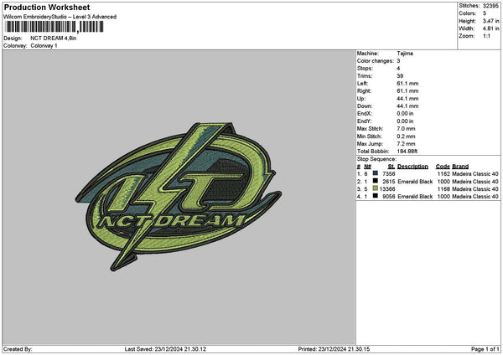Click the "Down:" measurement label
The image size is (503, 355).
tap(365, 106)
